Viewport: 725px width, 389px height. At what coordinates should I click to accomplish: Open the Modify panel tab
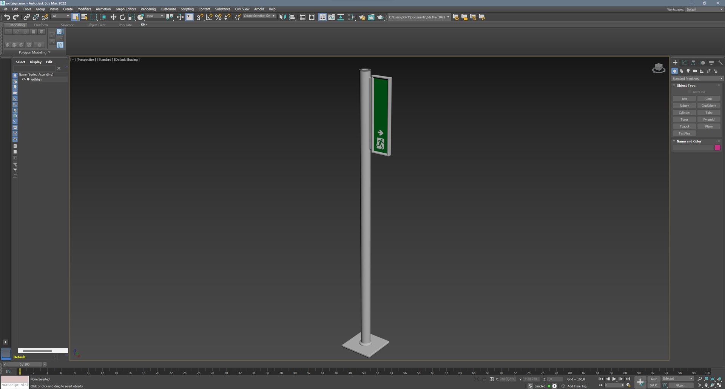pos(684,63)
